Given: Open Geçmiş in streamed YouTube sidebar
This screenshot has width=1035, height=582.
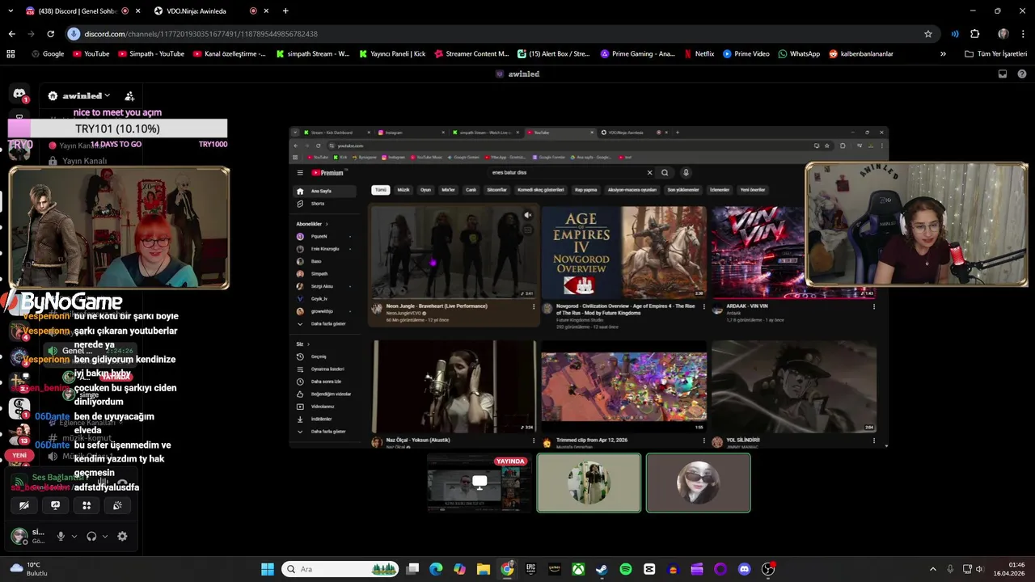Looking at the screenshot, I should tap(319, 356).
